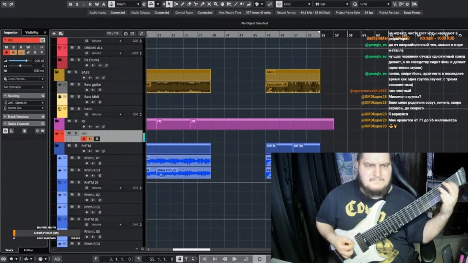Toggle Quick Controls bypass power button
This screenshot has height=263, width=468.
pos(5,131)
